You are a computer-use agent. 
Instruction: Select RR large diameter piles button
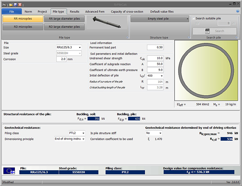[x=64, y=19]
